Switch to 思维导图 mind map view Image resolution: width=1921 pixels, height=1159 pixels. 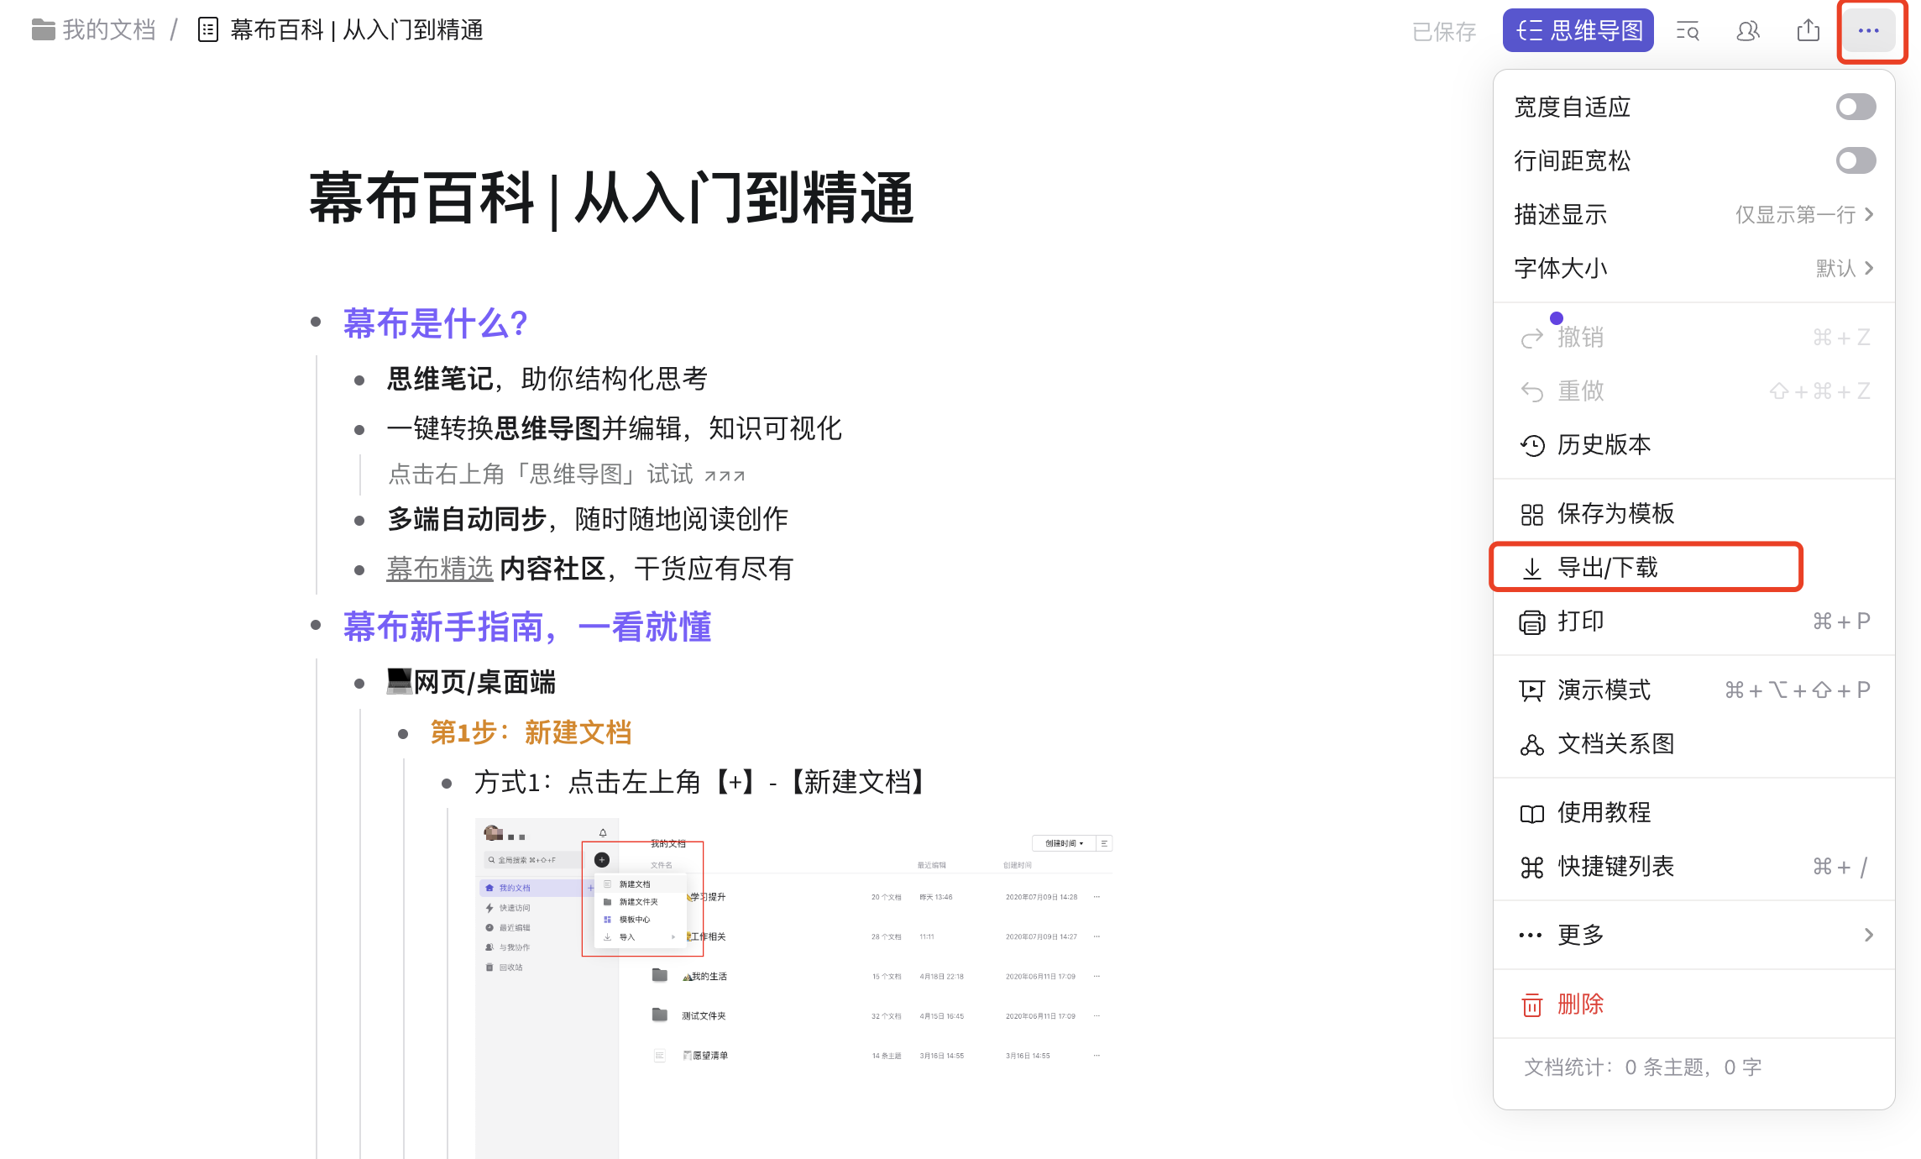coord(1578,31)
